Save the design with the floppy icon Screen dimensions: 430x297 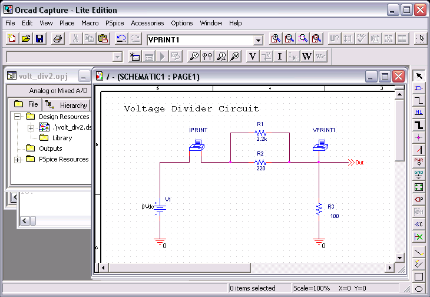[x=40, y=39]
